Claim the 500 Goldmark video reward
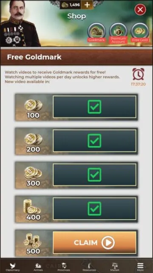 coord(94,243)
